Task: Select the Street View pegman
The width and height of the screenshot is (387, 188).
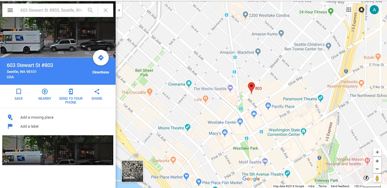Action: (x=377, y=178)
